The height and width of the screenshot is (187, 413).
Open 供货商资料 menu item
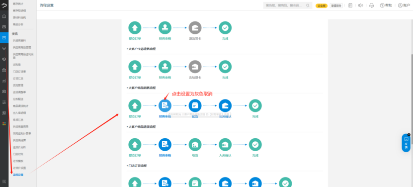[19, 41]
